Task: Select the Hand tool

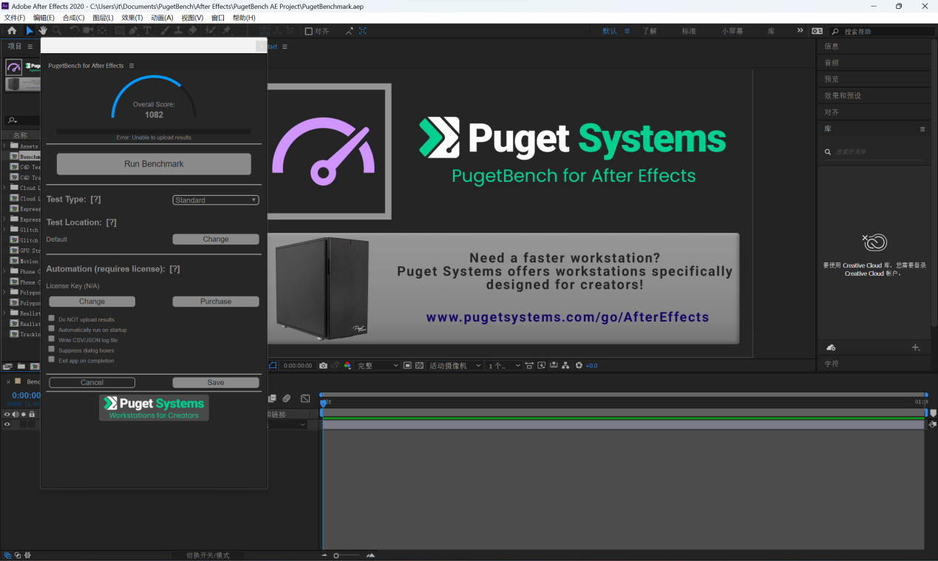Action: [44, 31]
